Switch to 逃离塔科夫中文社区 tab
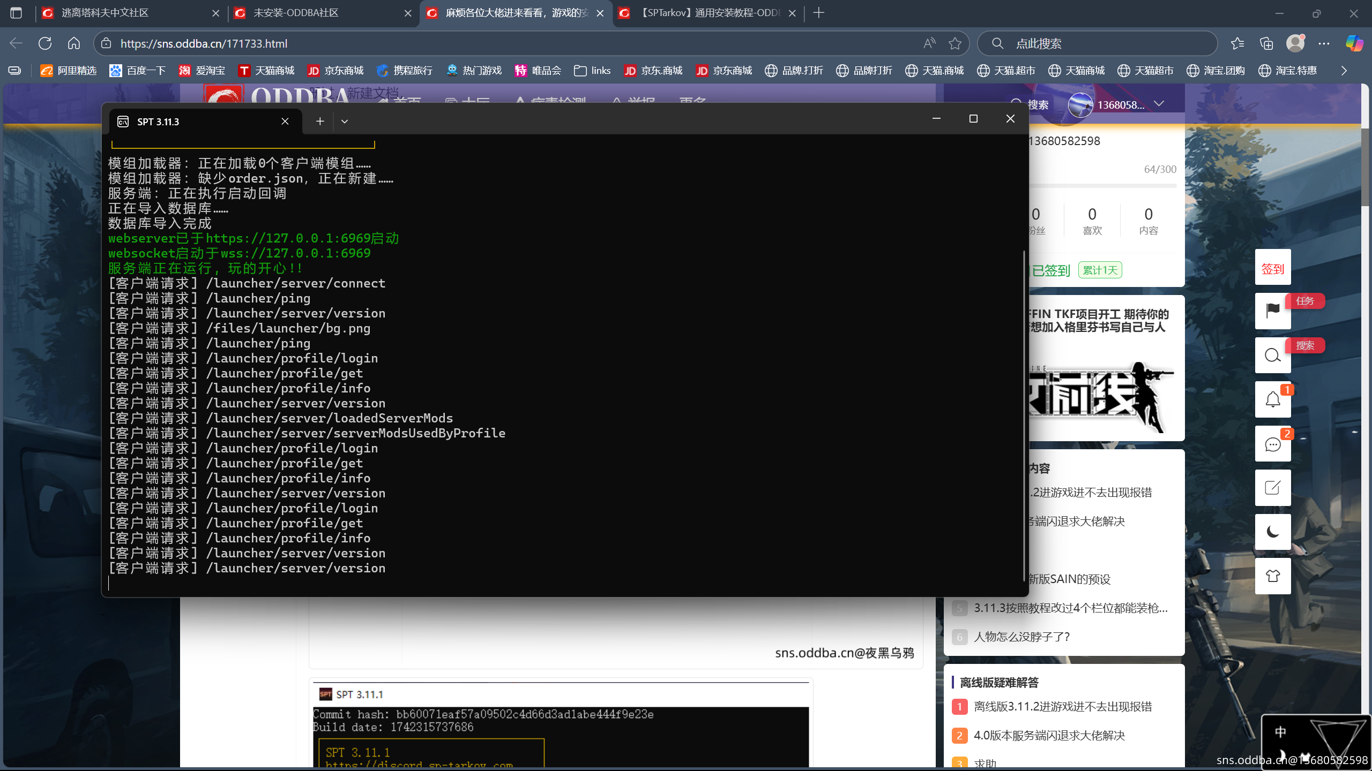Screen dimensions: 1372x771 [131, 13]
